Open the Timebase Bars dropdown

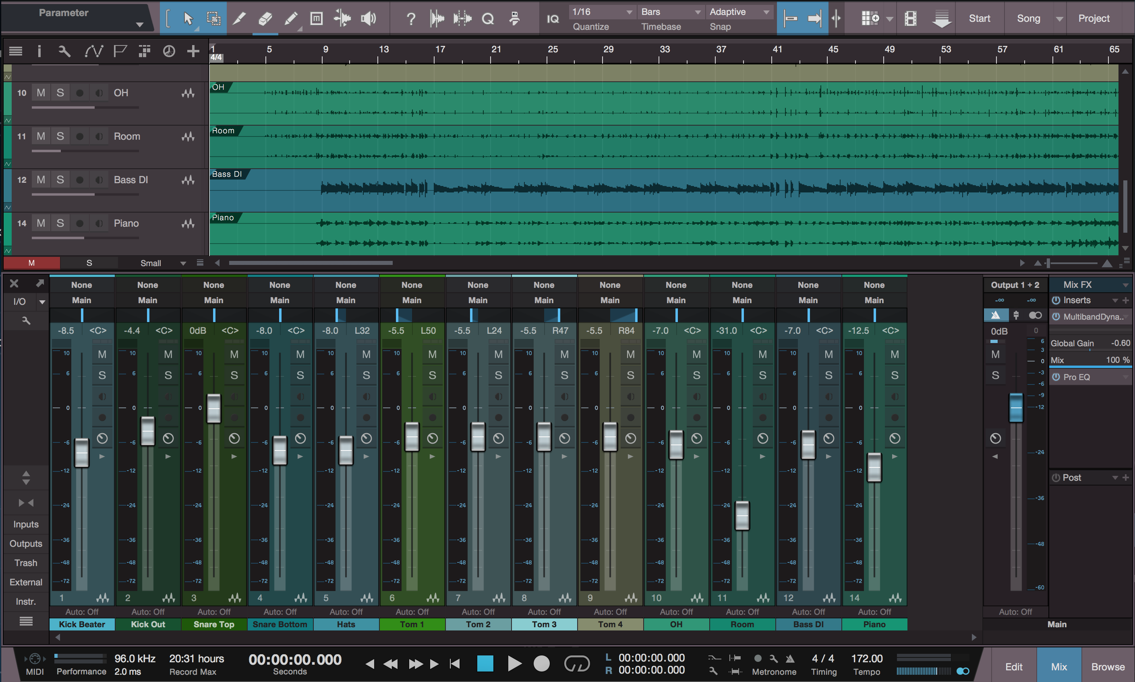coord(670,12)
